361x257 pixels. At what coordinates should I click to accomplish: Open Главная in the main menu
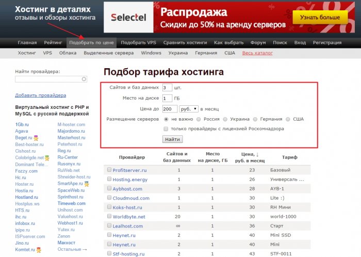(27, 43)
